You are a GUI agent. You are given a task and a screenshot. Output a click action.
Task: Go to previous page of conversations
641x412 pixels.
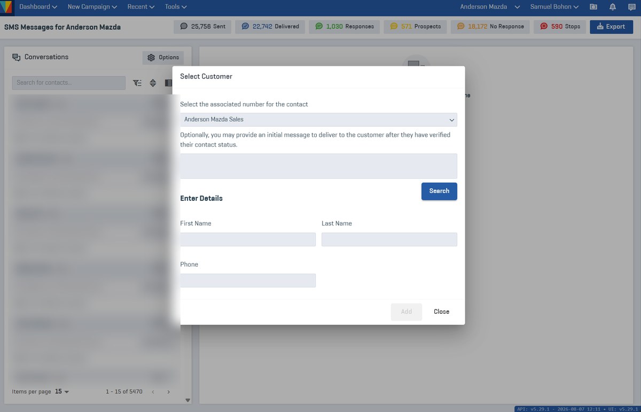coord(153,392)
